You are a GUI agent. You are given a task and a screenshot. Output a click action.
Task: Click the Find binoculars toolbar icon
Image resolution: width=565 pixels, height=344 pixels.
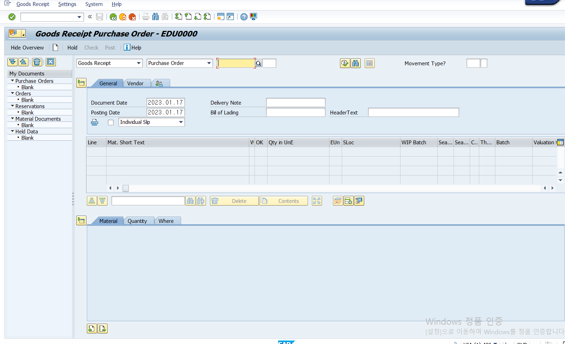[155, 16]
